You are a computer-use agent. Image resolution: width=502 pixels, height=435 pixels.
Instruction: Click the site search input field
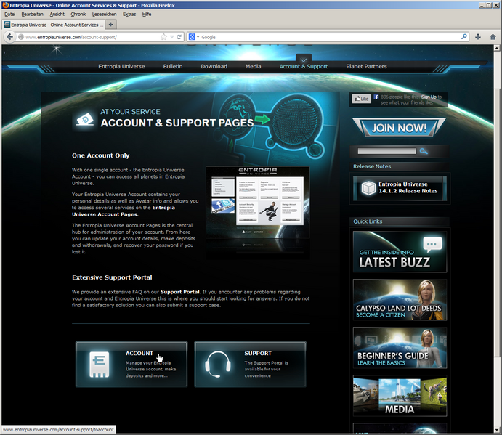(x=386, y=151)
